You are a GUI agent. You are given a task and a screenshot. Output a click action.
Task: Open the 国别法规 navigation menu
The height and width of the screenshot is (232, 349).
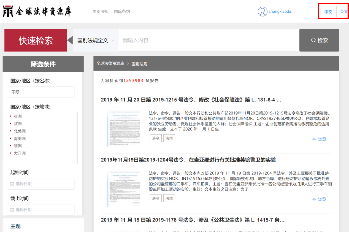pyautogui.click(x=100, y=12)
